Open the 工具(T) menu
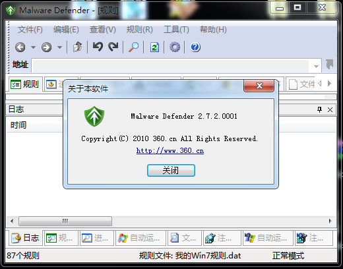This screenshot has height=269, width=343. [x=176, y=30]
